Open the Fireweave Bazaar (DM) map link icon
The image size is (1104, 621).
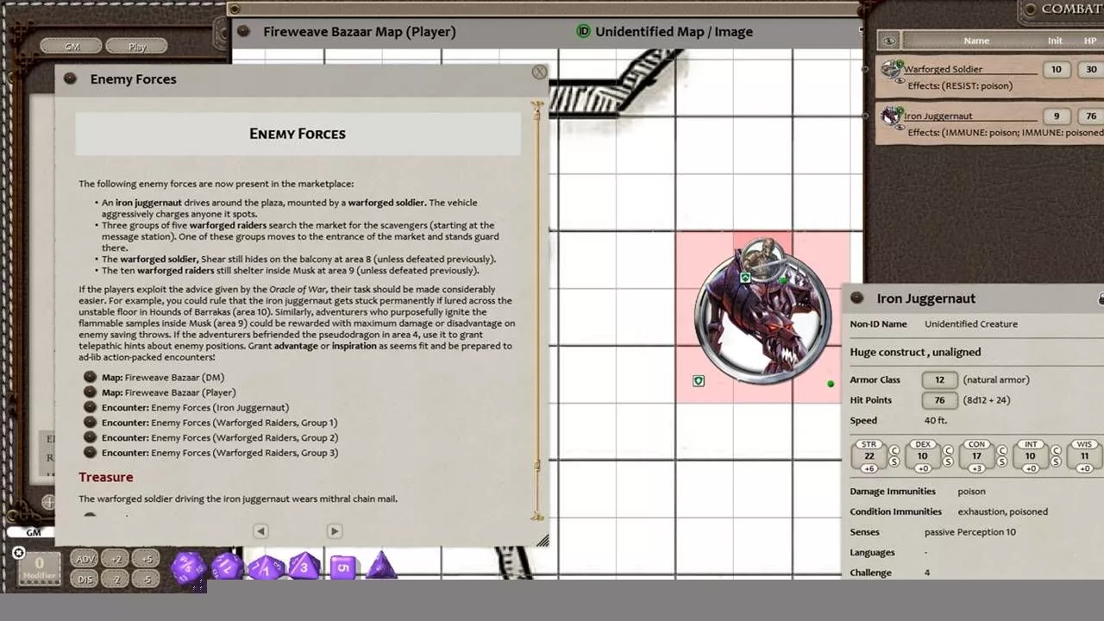coord(90,377)
